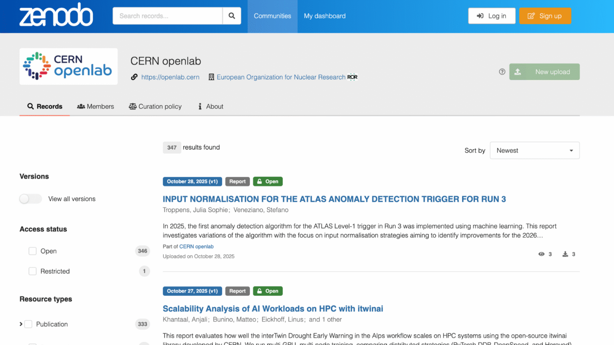Enable View all versions
Viewport: 614px width, 345px height.
click(30, 198)
